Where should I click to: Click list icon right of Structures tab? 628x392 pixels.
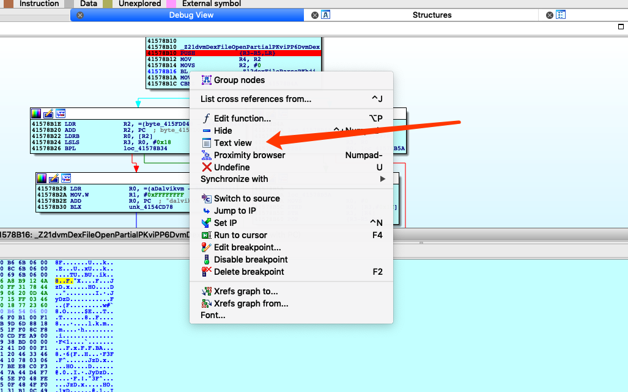pos(561,15)
